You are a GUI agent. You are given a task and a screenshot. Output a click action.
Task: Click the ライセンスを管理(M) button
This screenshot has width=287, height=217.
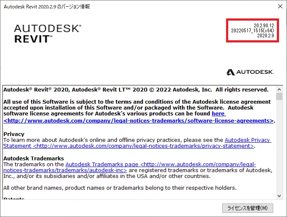click(248, 208)
